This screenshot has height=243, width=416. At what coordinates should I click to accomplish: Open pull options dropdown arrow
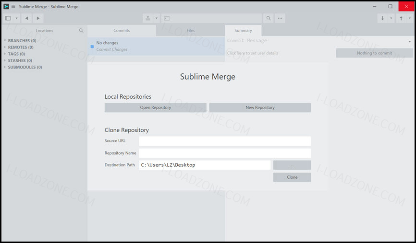[x=391, y=18]
